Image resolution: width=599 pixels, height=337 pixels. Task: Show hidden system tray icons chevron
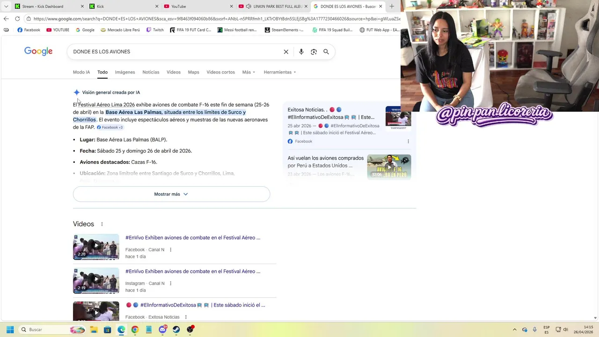[515, 330]
